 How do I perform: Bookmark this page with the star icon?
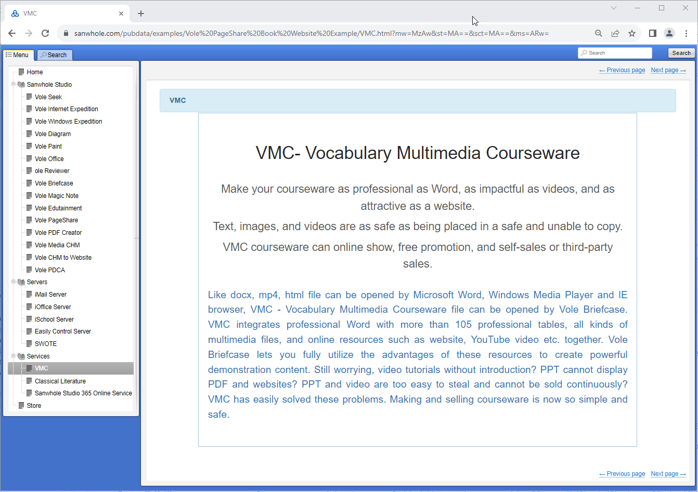tap(632, 33)
